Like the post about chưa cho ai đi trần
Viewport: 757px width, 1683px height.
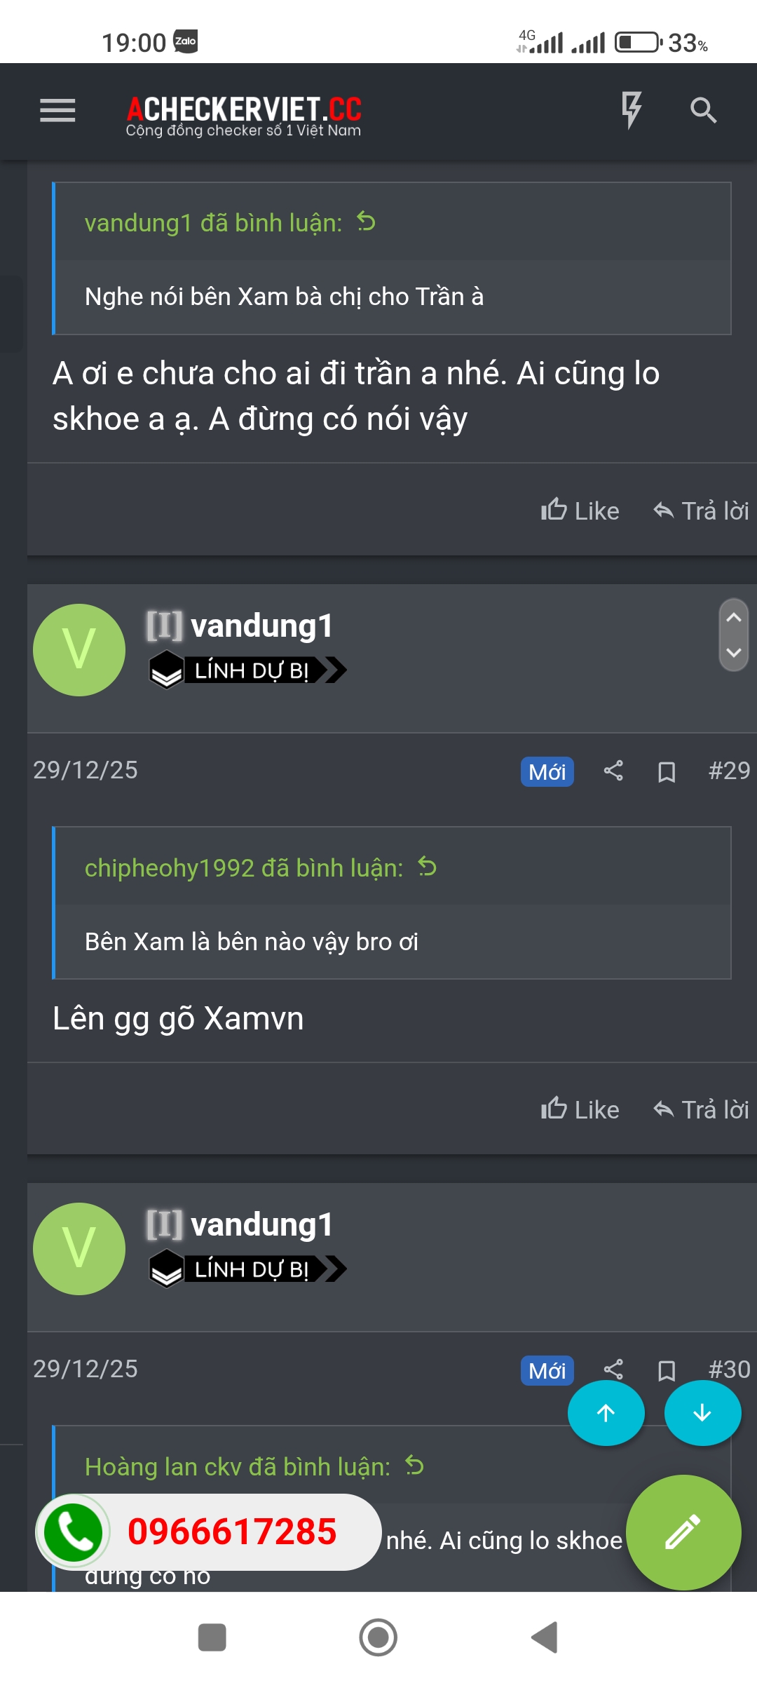(x=580, y=511)
